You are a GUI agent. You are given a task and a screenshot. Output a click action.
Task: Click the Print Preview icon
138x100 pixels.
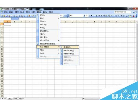coord(17,16)
